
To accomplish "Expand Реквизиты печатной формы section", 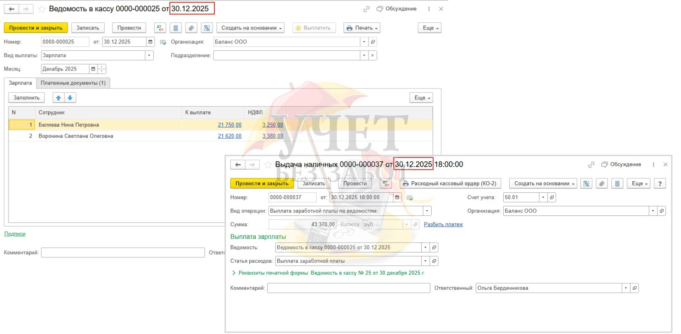I will (233, 273).
